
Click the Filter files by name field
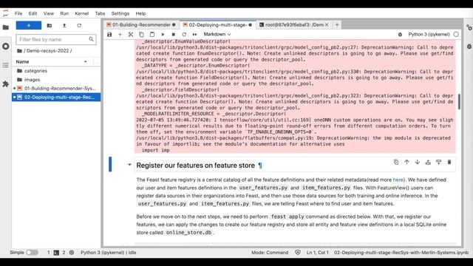(56, 39)
